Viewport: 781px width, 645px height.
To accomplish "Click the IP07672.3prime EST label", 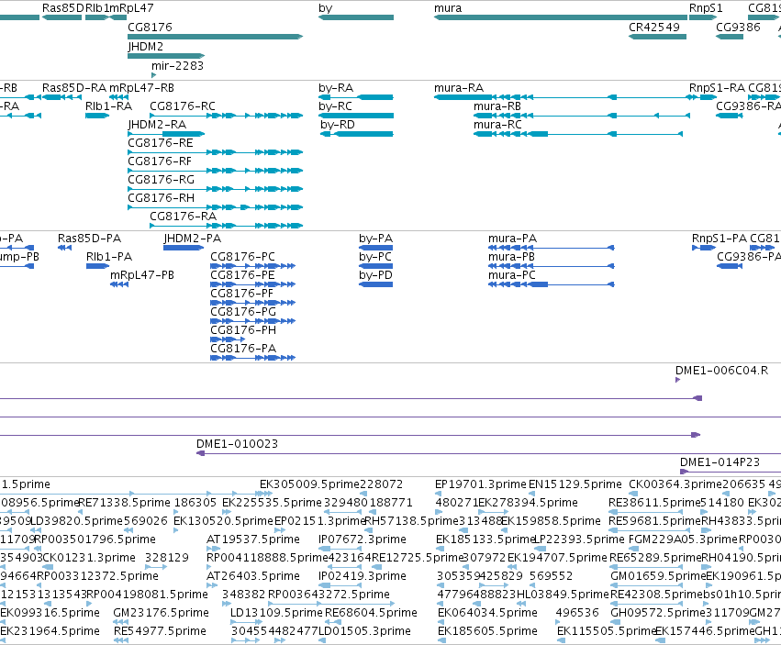I will point(363,539).
